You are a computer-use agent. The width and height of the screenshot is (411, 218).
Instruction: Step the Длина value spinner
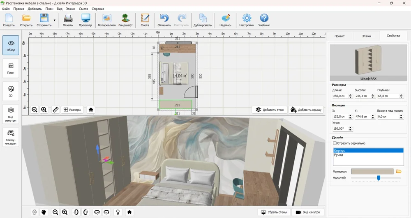pos(351,96)
